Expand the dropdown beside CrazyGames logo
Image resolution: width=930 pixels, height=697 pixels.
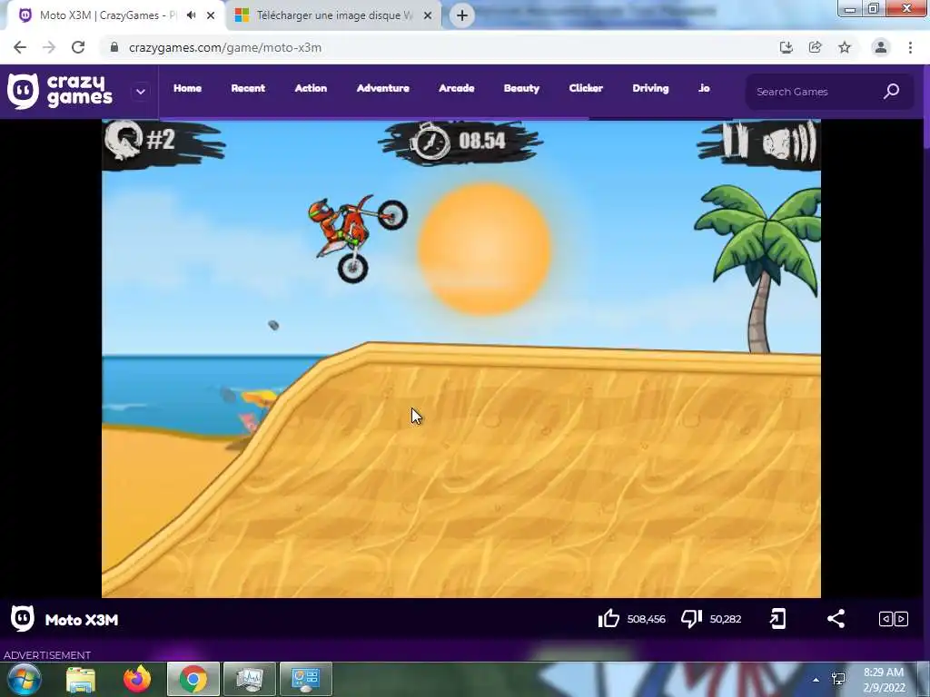(141, 92)
